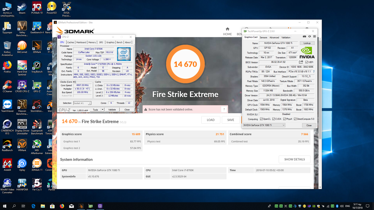Viewport: 374px width, 210px height.
Task: Launch PowerISO from the desktop
Action: click(x=52, y=8)
